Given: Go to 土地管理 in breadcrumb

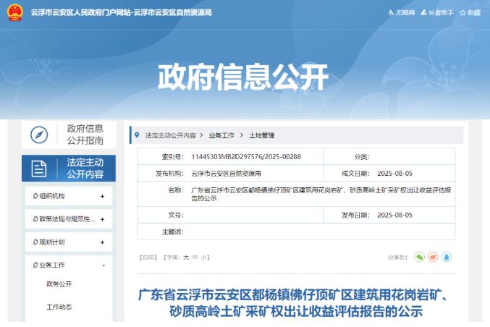Looking at the screenshot, I should pos(261,135).
